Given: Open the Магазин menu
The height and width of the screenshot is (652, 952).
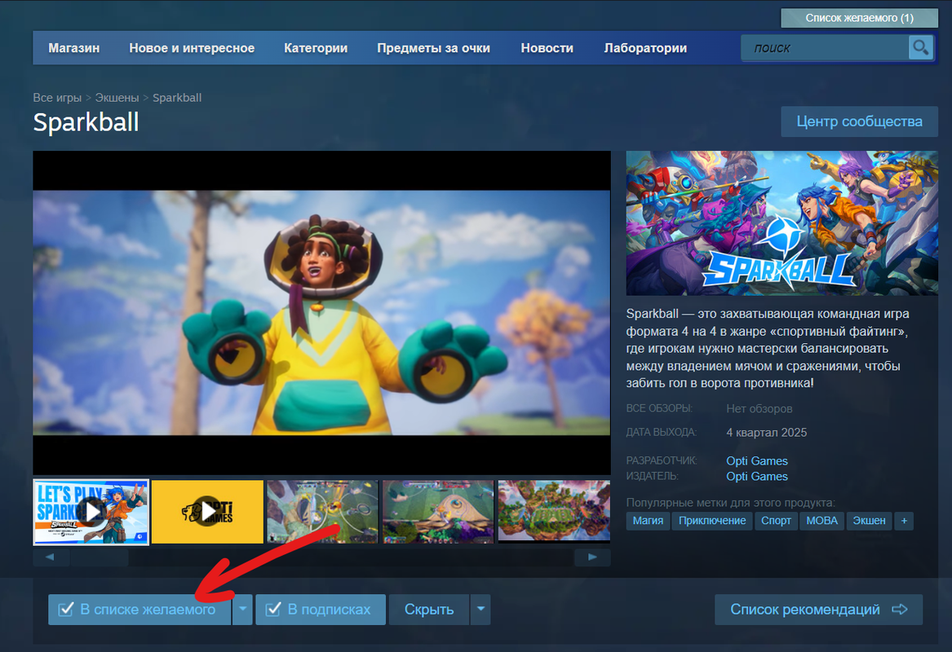Looking at the screenshot, I should tap(74, 48).
